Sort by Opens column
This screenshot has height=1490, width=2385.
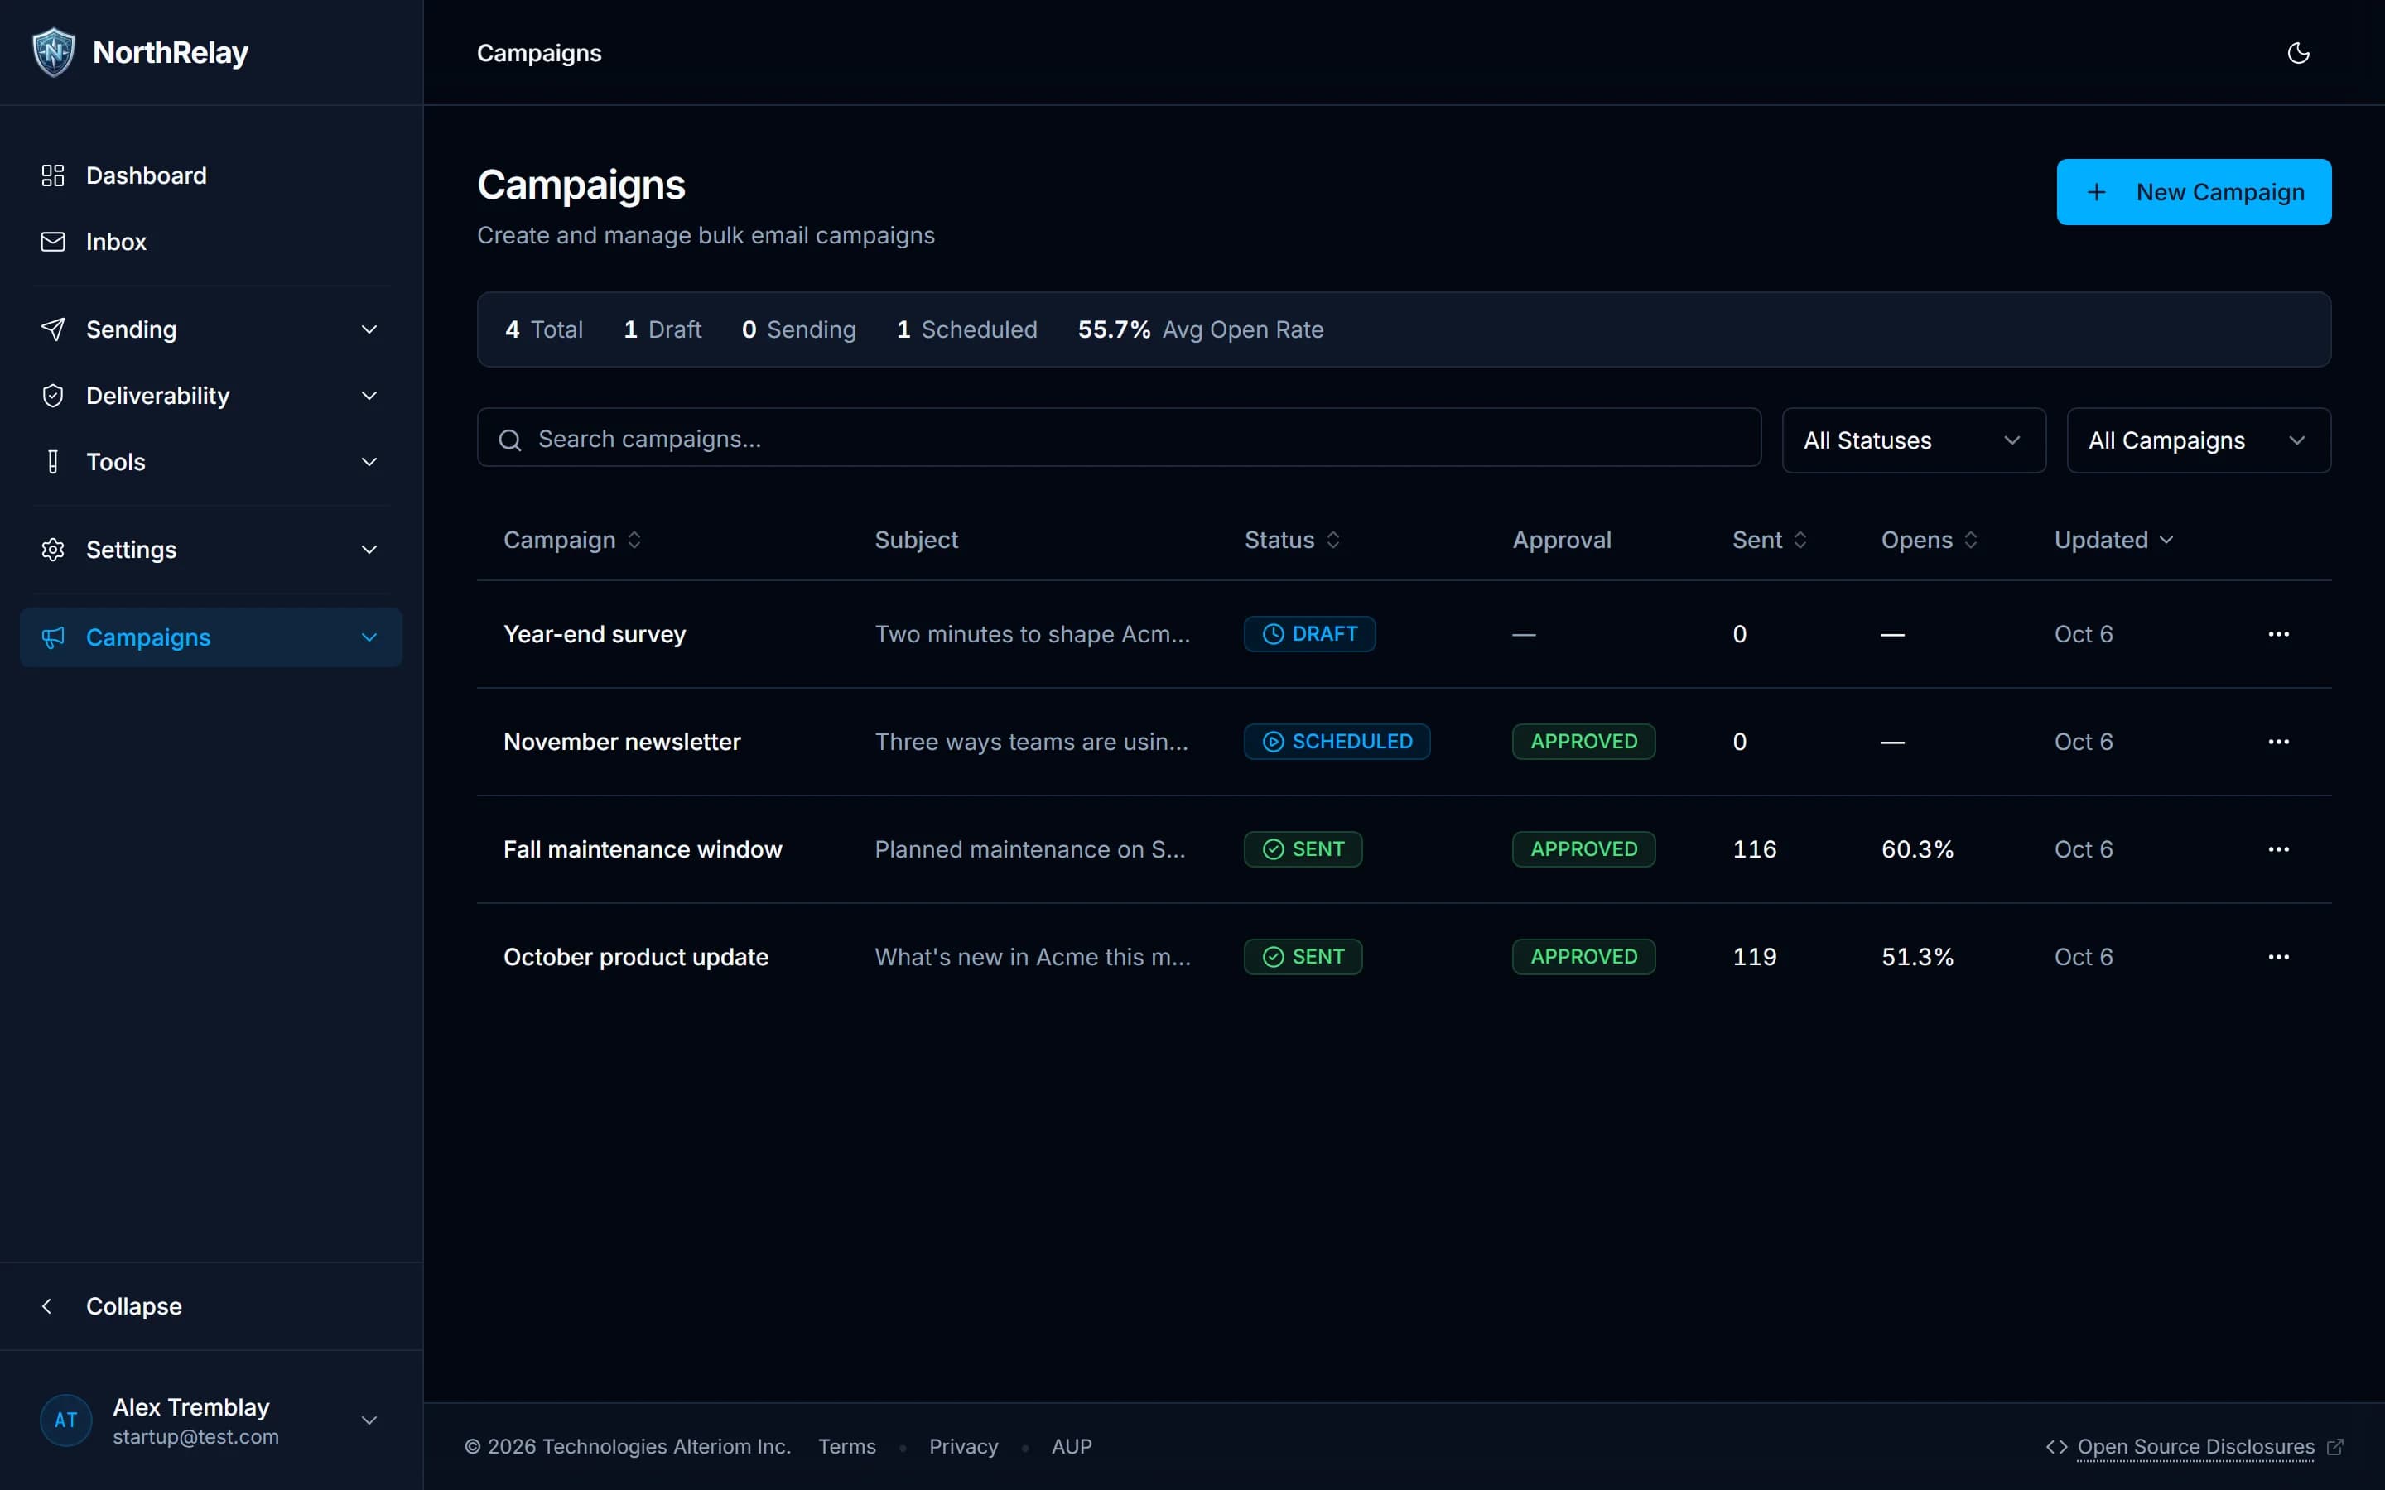click(x=1929, y=539)
